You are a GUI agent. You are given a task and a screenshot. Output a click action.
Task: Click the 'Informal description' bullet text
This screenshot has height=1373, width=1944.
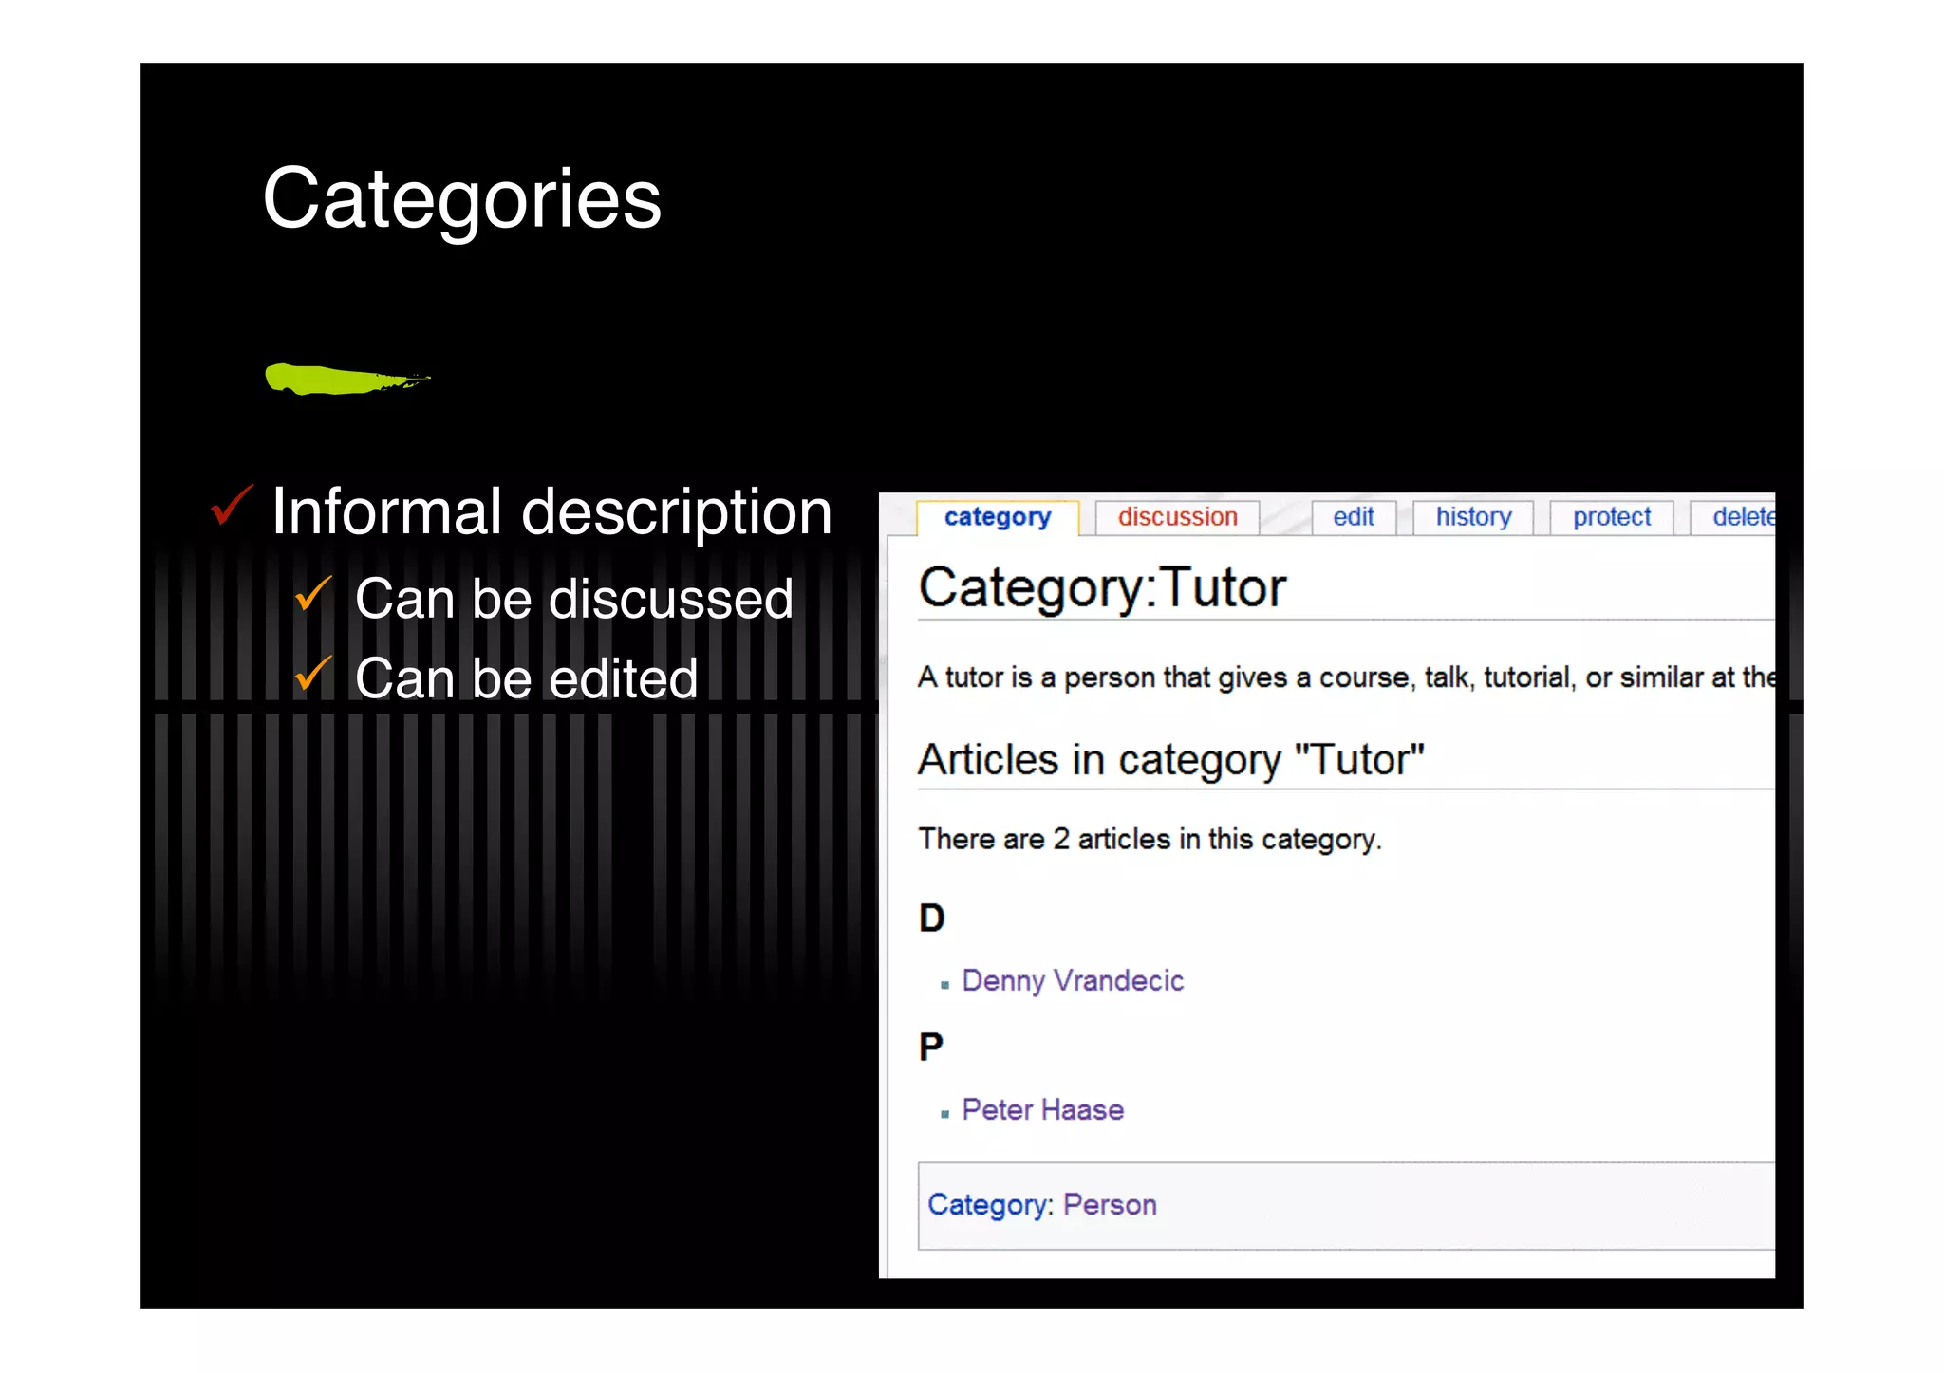(x=551, y=512)
